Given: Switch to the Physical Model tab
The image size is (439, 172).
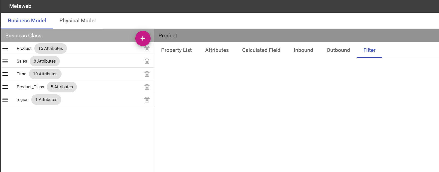Looking at the screenshot, I should 78,21.
